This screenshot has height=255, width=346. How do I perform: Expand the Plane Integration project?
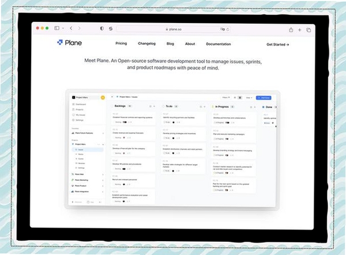[103, 192]
